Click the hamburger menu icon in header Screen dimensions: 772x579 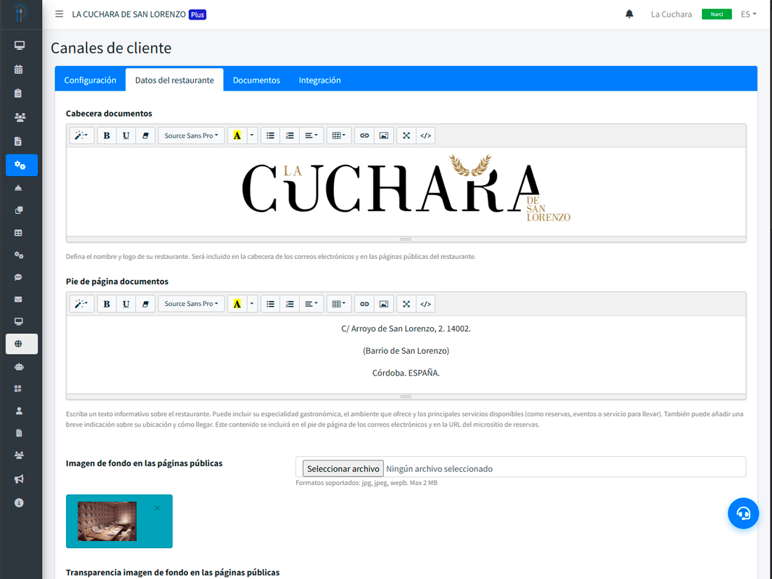point(59,14)
